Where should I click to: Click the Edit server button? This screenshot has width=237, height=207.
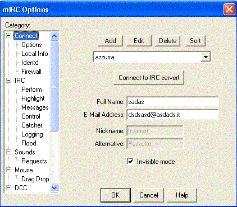(139, 41)
